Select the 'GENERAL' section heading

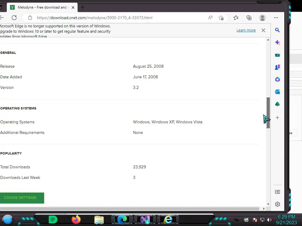(x=8, y=53)
